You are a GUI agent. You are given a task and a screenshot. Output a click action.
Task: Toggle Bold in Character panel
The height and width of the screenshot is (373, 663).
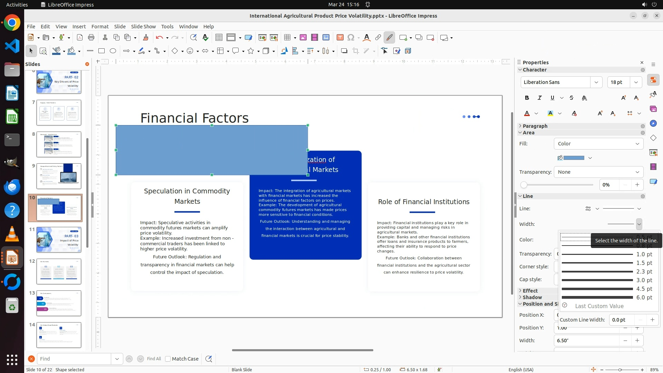click(527, 98)
